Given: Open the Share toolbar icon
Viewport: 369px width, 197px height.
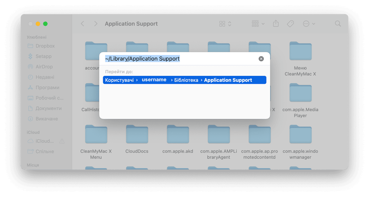Looking at the screenshot, I should [x=276, y=23].
